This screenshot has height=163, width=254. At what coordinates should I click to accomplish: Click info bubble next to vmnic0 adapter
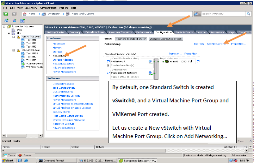tap(198, 61)
